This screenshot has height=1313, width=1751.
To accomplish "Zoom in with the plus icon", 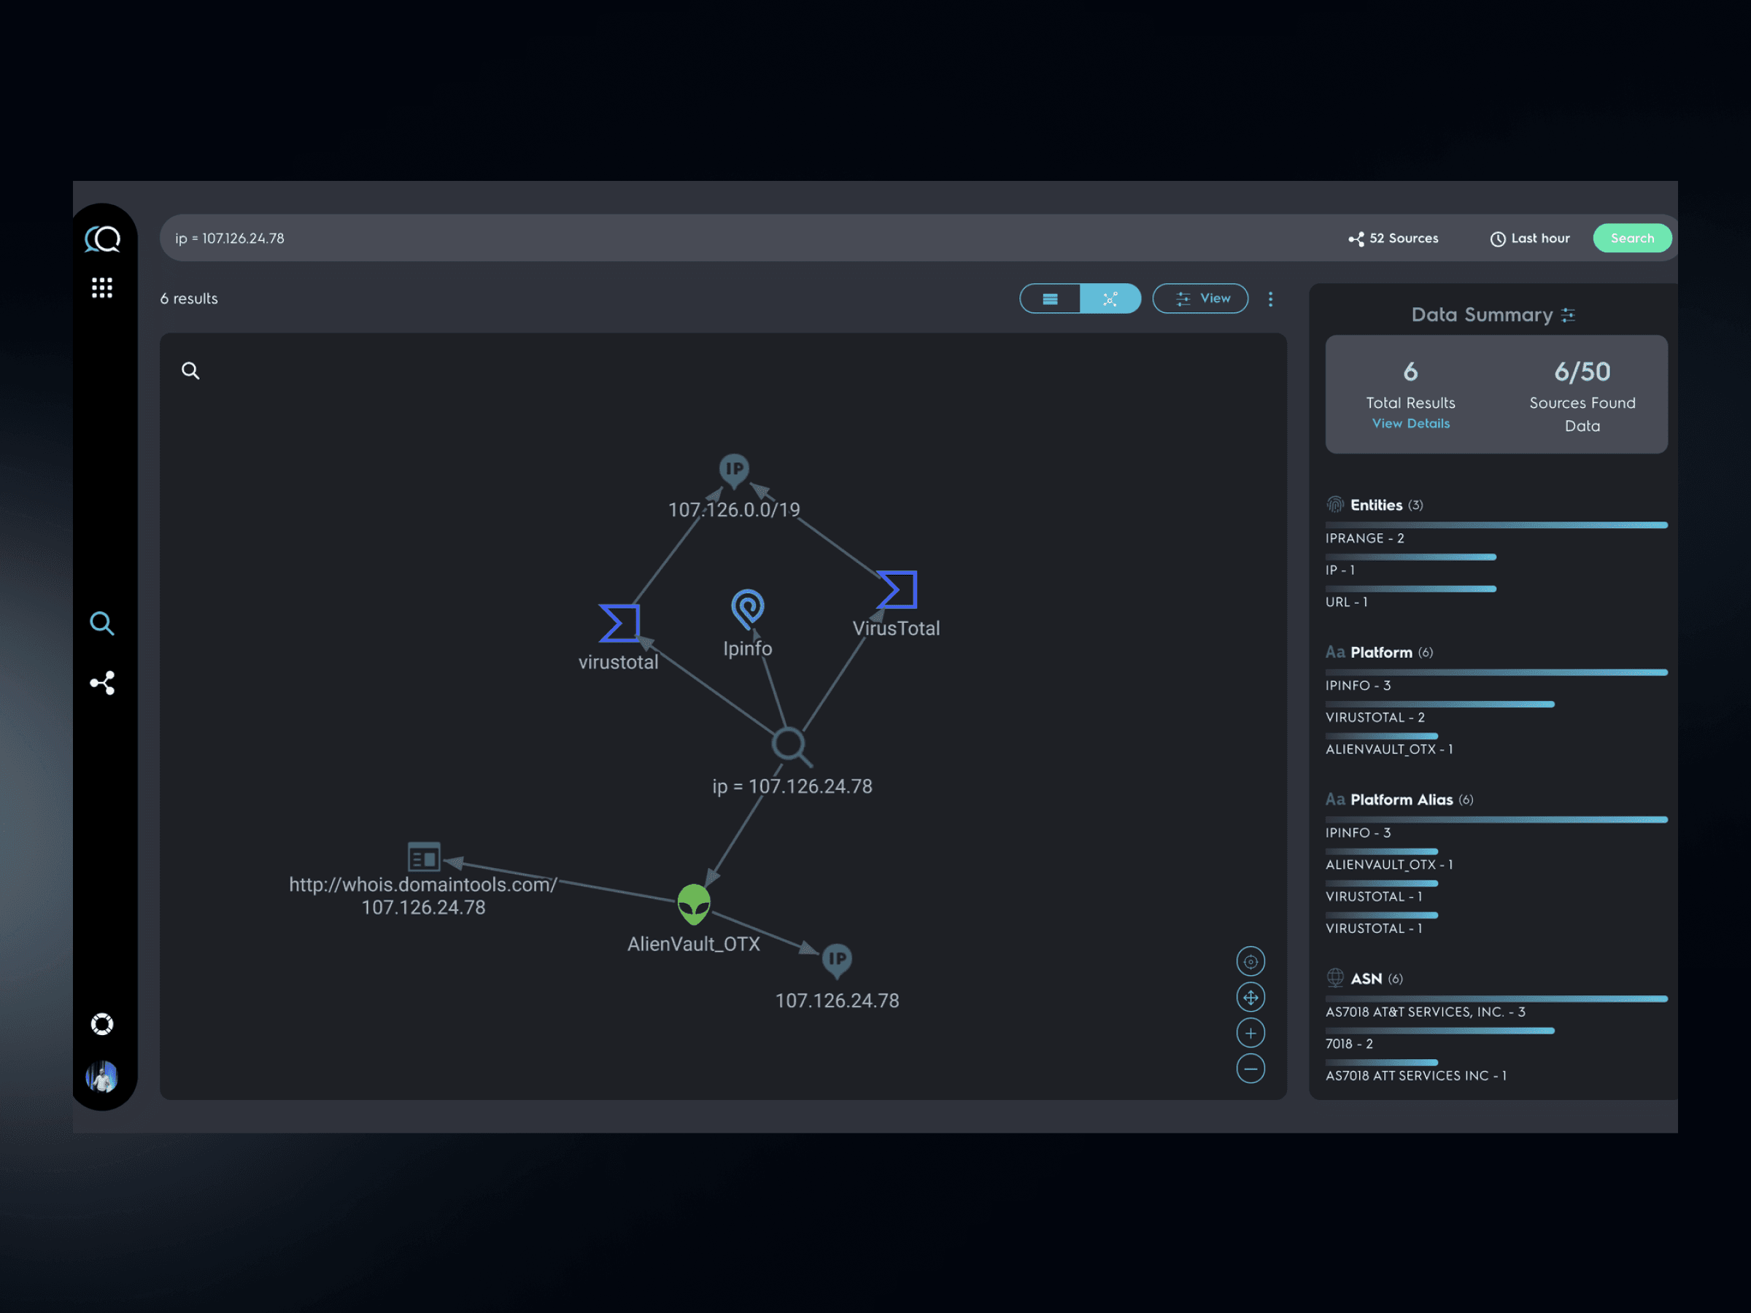I will tap(1251, 1033).
